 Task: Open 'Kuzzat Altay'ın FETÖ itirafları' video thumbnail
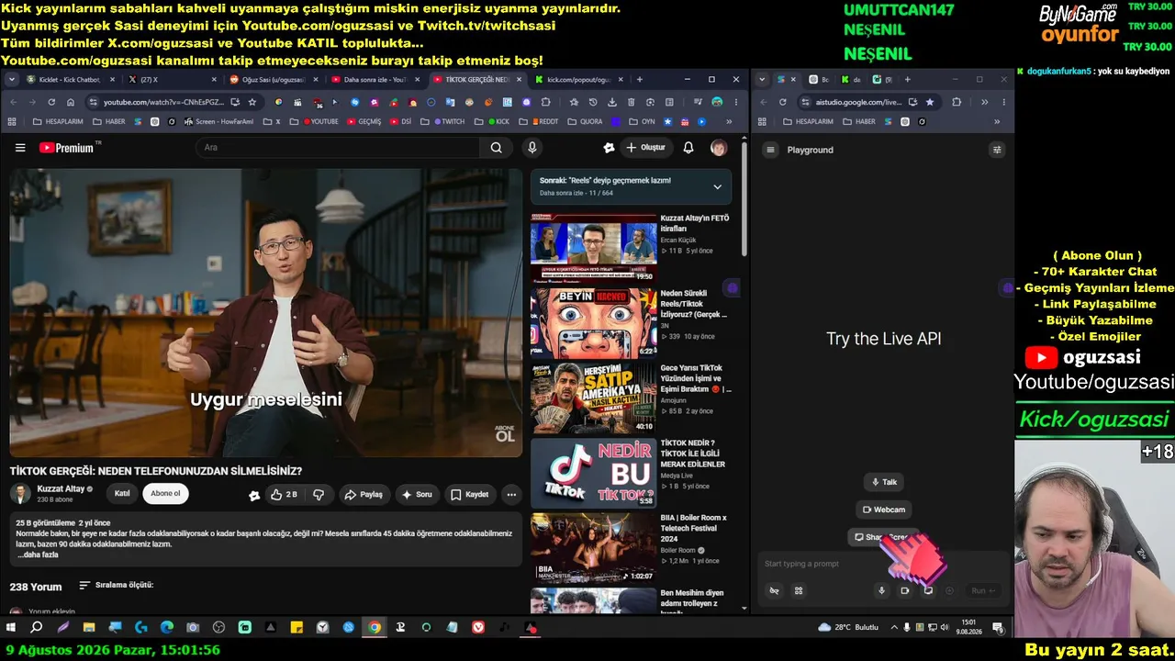(593, 248)
